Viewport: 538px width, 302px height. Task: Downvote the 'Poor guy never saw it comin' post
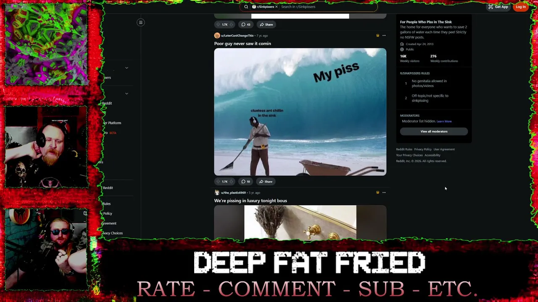point(231,182)
